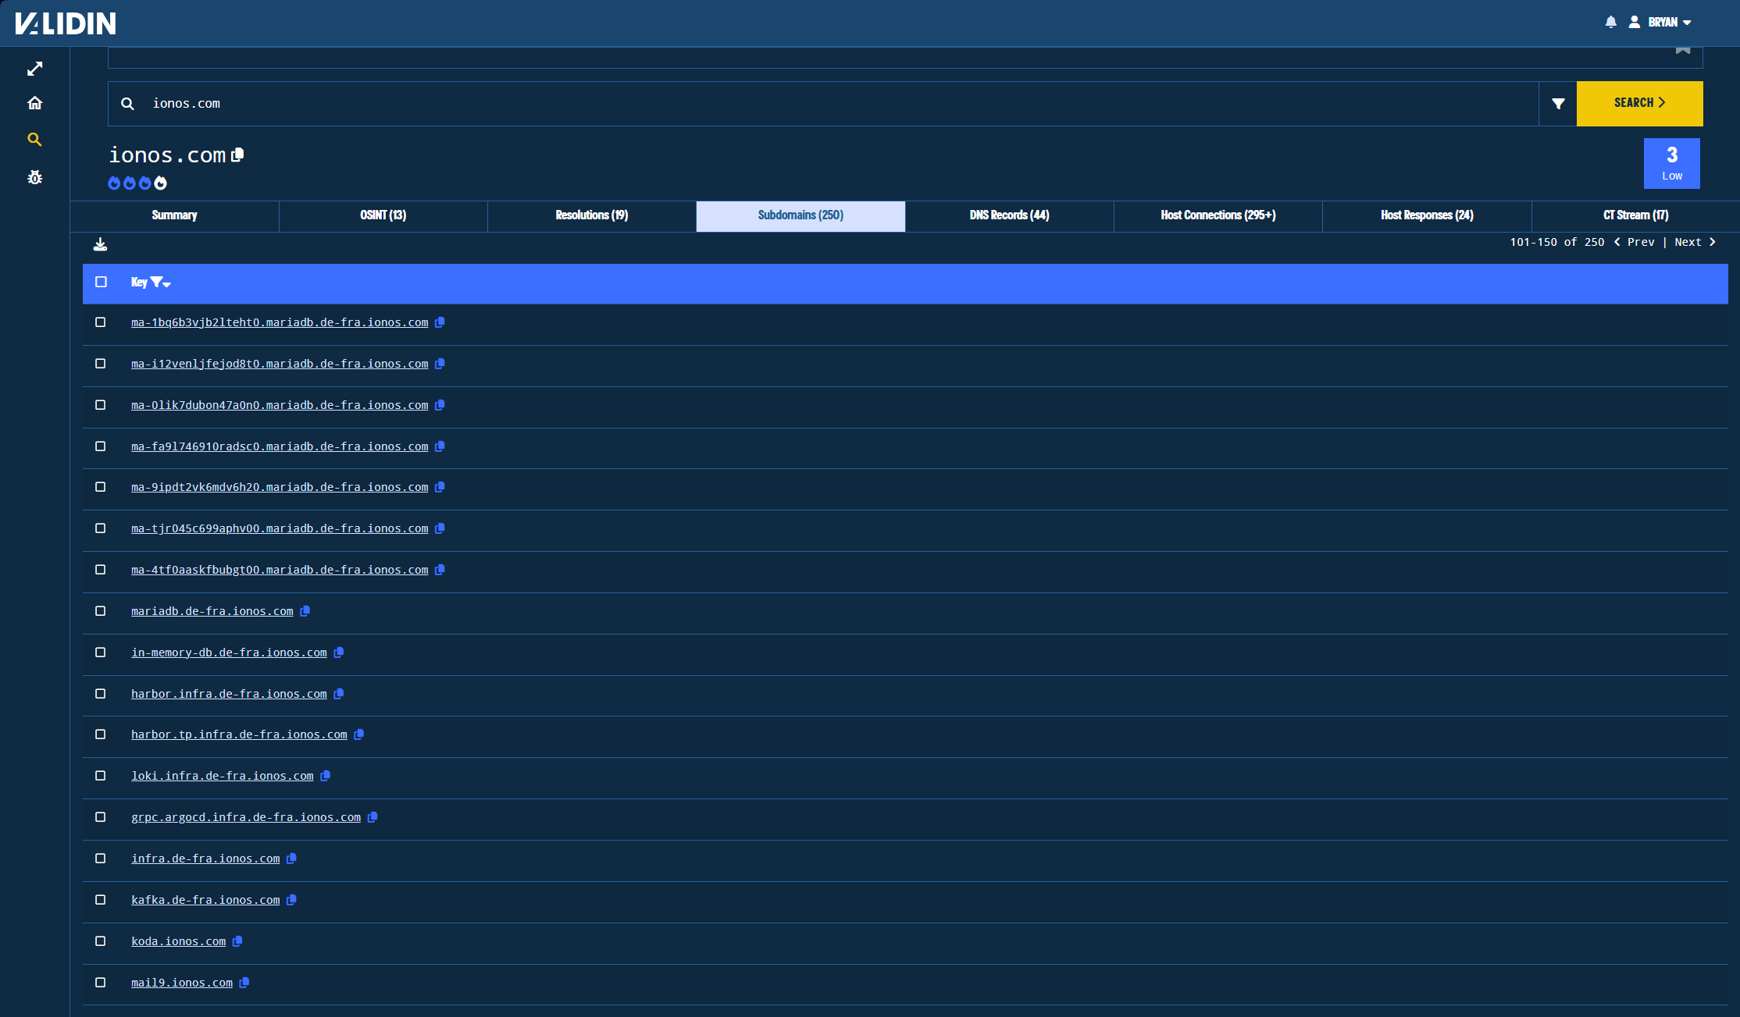The width and height of the screenshot is (1740, 1017).
Task: Open the CT Stream (17) tab
Action: coord(1635,215)
